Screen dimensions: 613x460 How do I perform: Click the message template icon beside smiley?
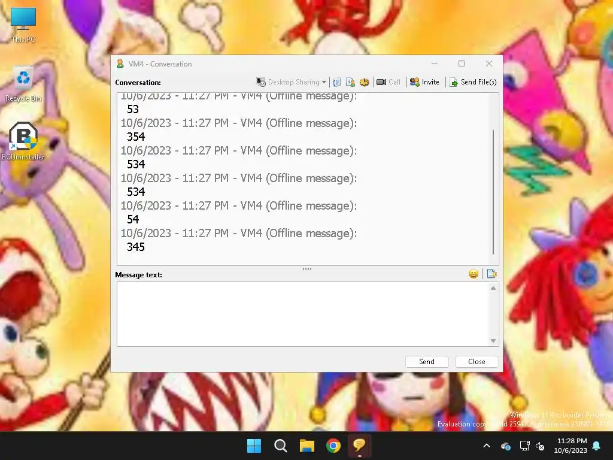tap(492, 274)
